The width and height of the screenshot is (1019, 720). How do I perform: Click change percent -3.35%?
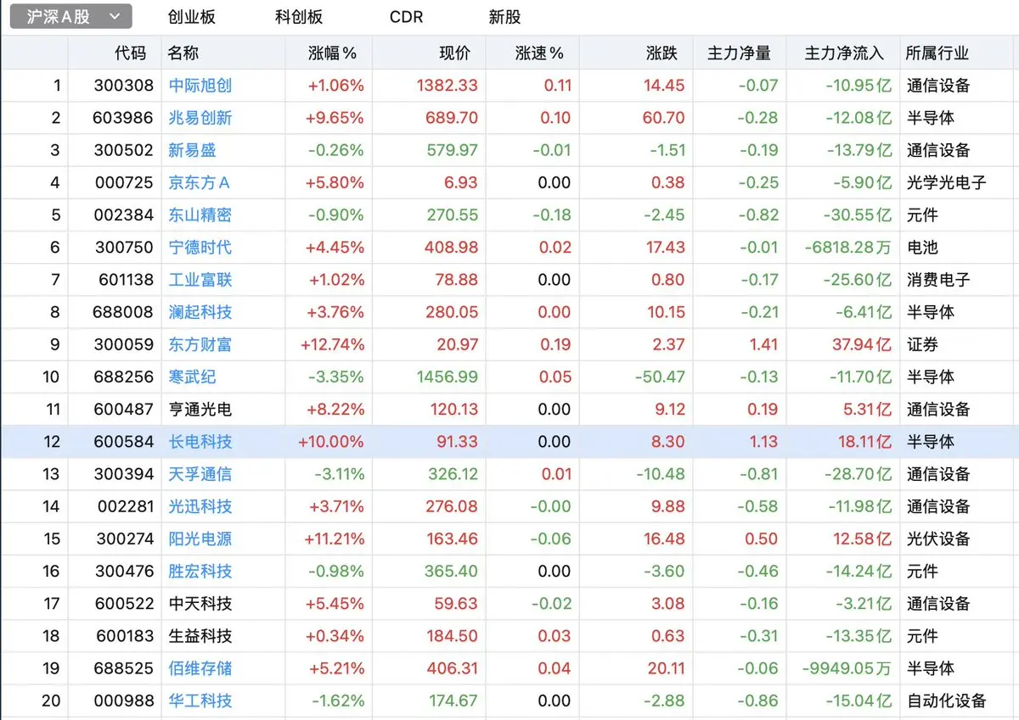(x=338, y=377)
